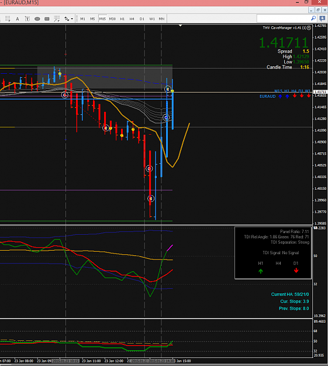The height and width of the screenshot is (366, 328).
Task: Click the circled signal marker on the 10:15 candle
Action: pos(64,95)
